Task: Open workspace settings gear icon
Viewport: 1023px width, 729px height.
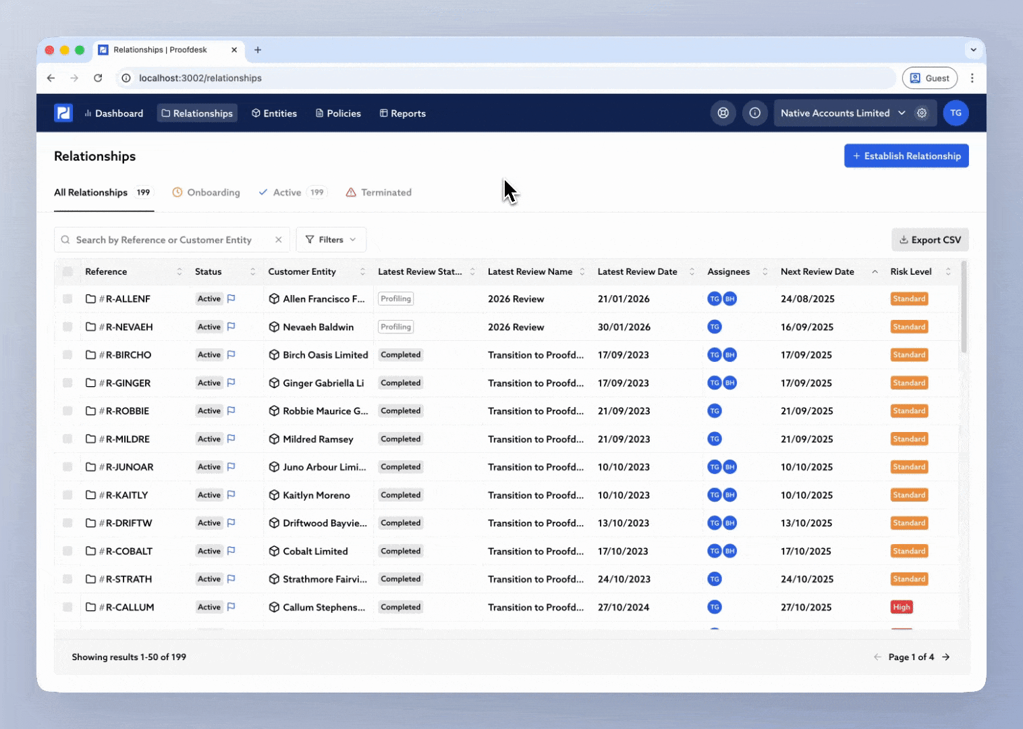Action: click(922, 113)
